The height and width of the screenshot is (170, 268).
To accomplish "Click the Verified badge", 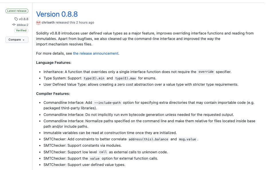I will pos(21,30).
